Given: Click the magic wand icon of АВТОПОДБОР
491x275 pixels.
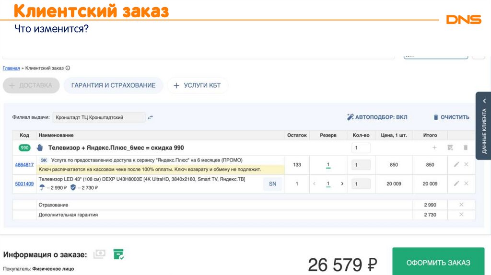Looking at the screenshot, I should 350,117.
